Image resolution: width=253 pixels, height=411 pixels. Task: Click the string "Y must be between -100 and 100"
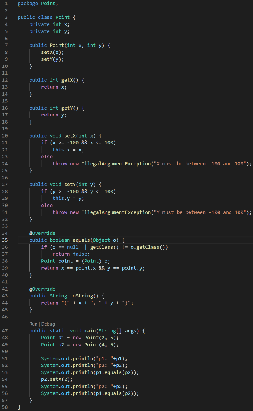click(200, 212)
